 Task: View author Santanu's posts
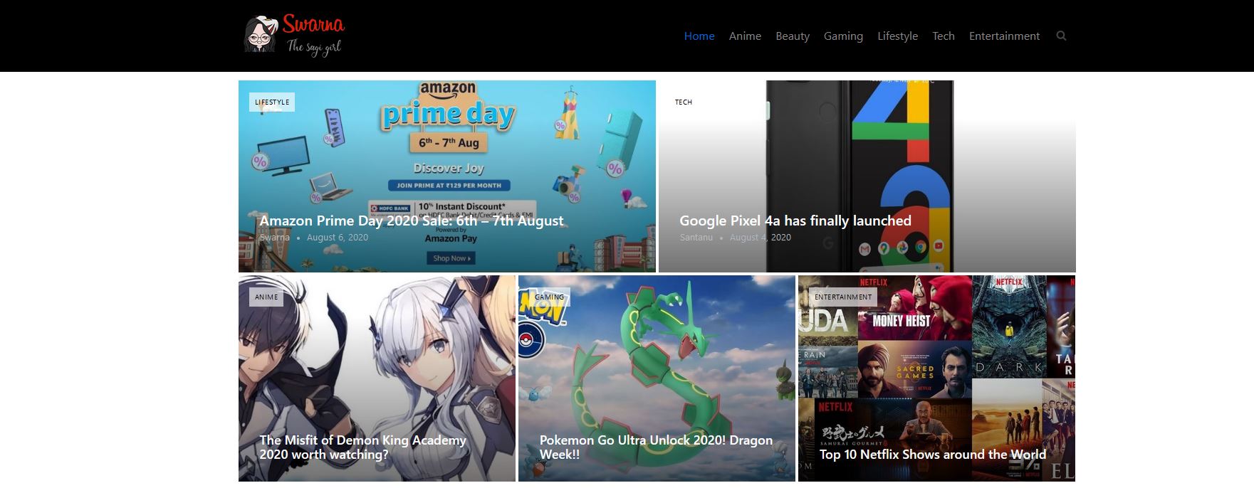point(696,237)
